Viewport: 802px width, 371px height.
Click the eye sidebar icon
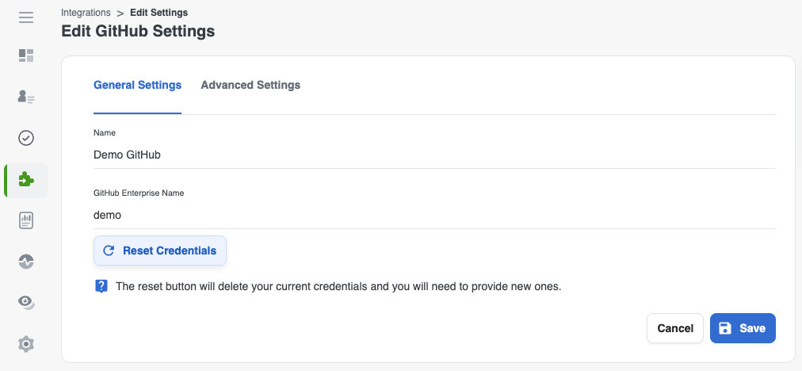(x=26, y=302)
